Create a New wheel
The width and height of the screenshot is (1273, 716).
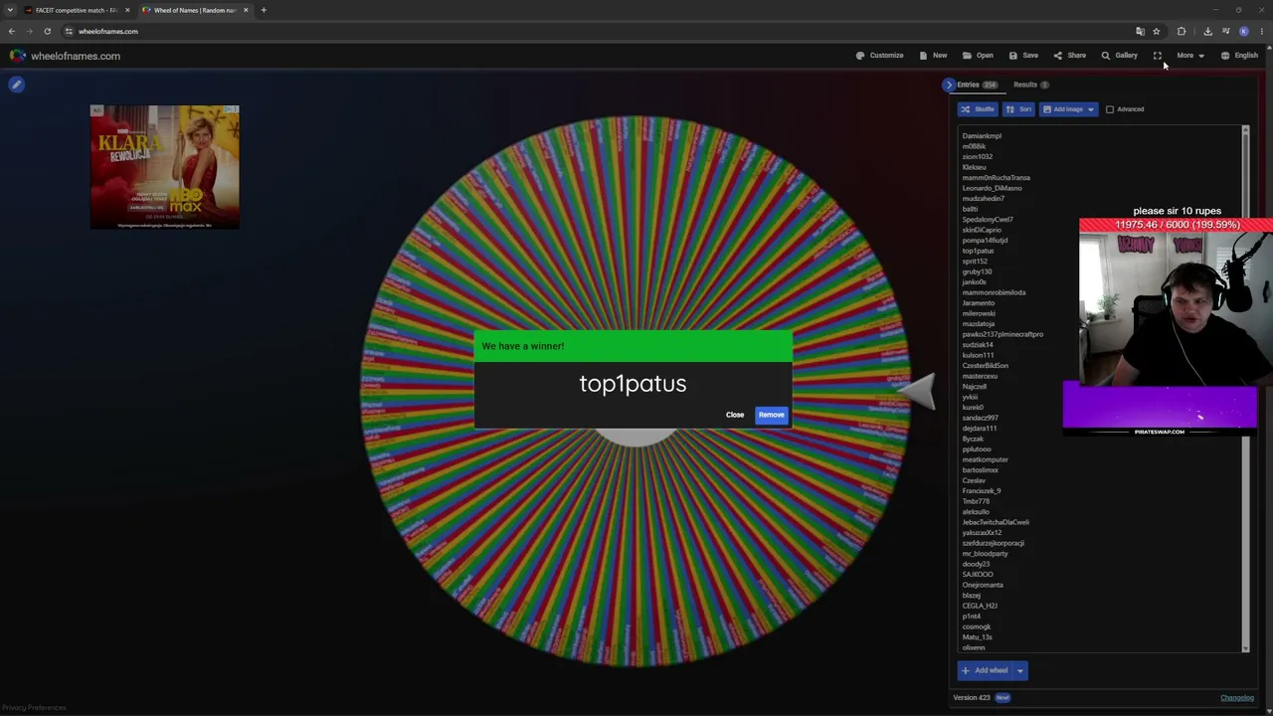[x=933, y=56]
